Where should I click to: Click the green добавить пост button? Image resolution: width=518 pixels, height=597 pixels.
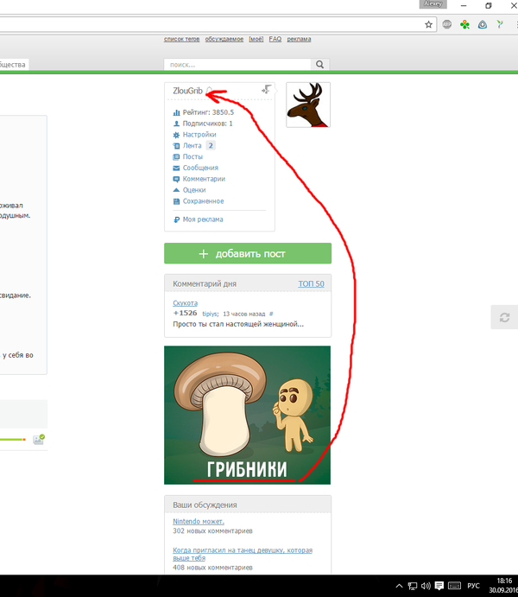(x=248, y=254)
